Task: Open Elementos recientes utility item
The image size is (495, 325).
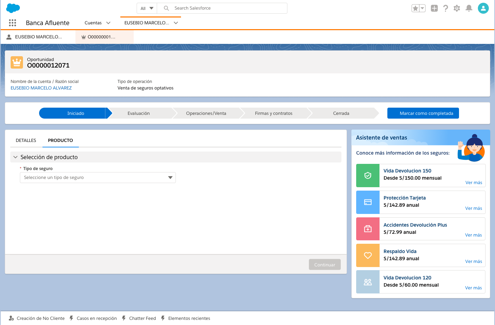Action: tap(185, 318)
